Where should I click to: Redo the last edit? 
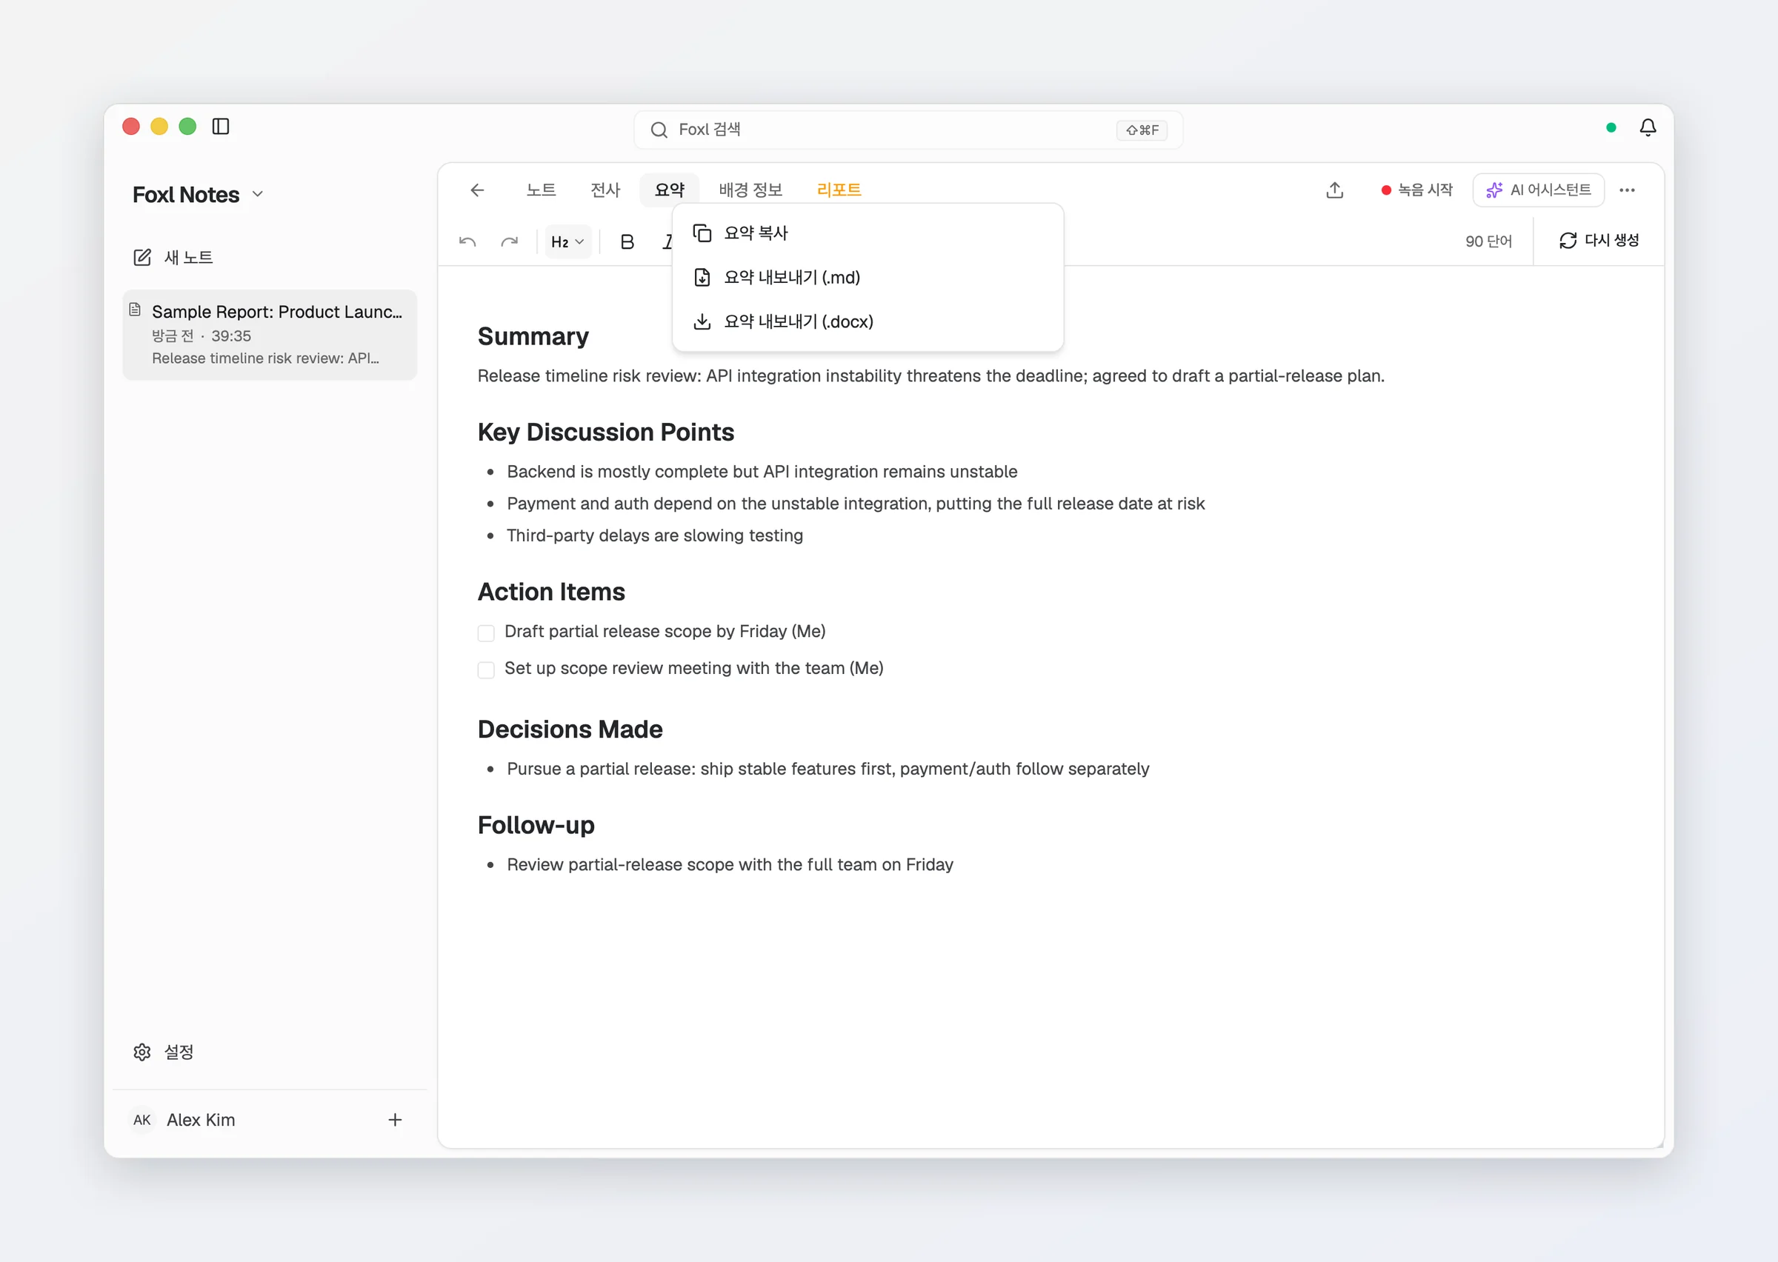click(509, 241)
